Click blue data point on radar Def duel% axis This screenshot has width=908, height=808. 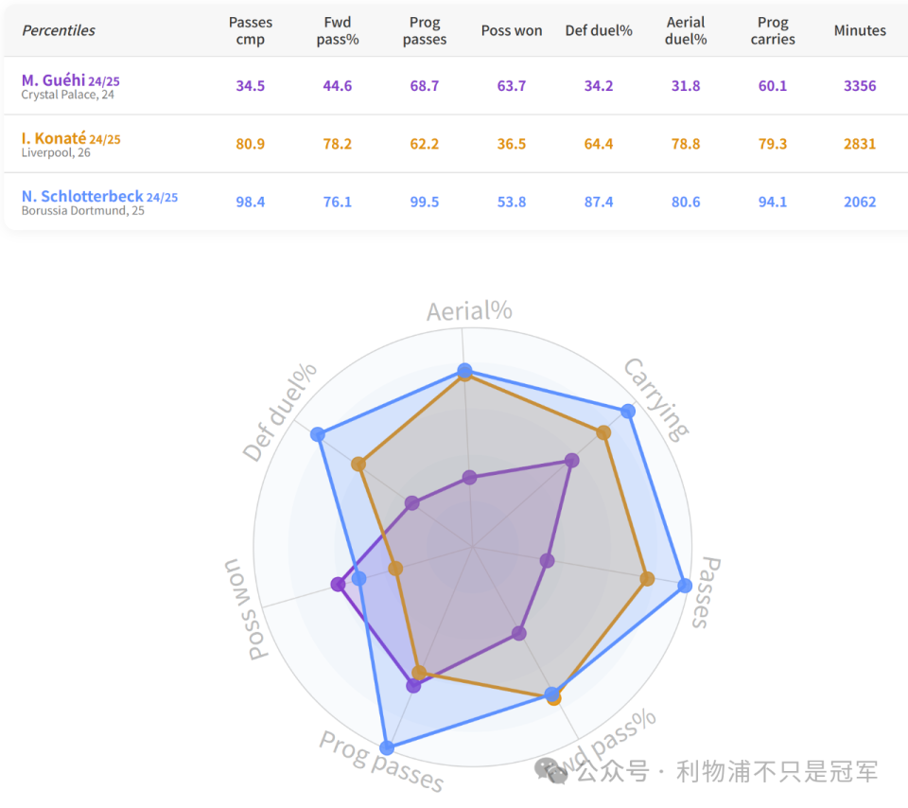click(x=318, y=434)
